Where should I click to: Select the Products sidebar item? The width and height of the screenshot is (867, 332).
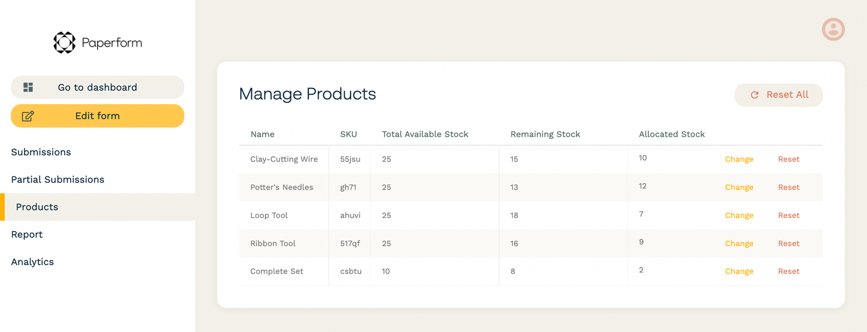click(x=97, y=207)
